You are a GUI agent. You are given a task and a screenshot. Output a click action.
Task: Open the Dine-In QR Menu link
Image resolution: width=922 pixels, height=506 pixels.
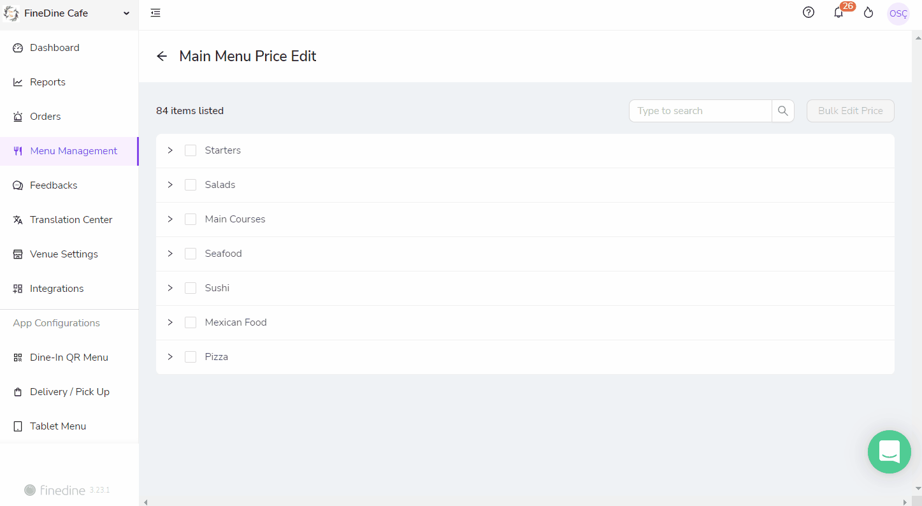tap(69, 358)
